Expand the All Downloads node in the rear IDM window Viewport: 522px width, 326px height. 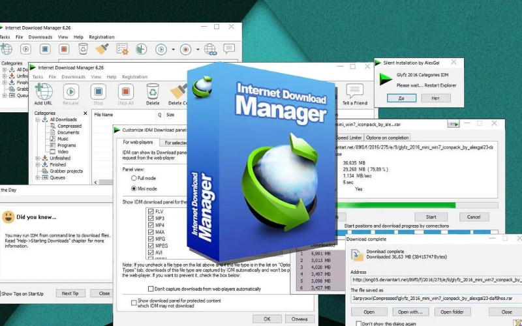click(x=5, y=70)
